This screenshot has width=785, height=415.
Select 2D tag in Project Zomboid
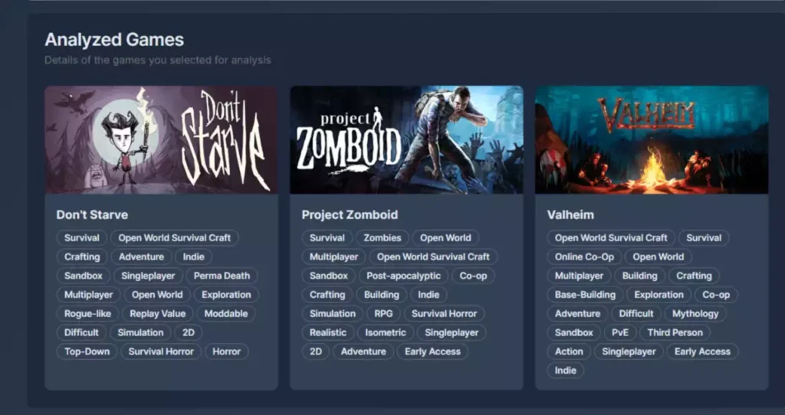pyautogui.click(x=315, y=351)
